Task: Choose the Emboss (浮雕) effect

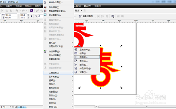Action: [87, 57]
